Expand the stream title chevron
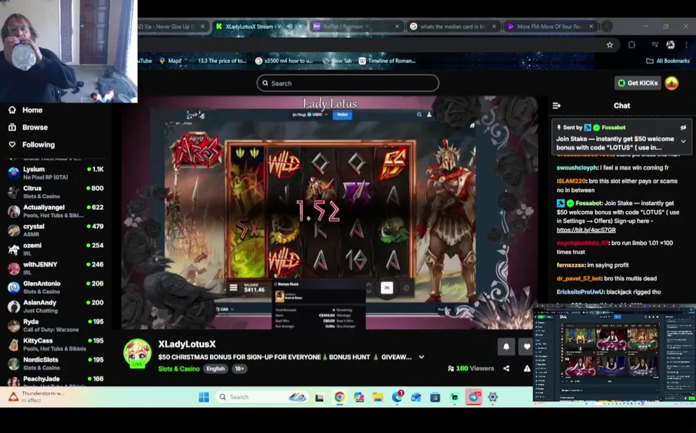The height and width of the screenshot is (433, 696). pos(421,357)
